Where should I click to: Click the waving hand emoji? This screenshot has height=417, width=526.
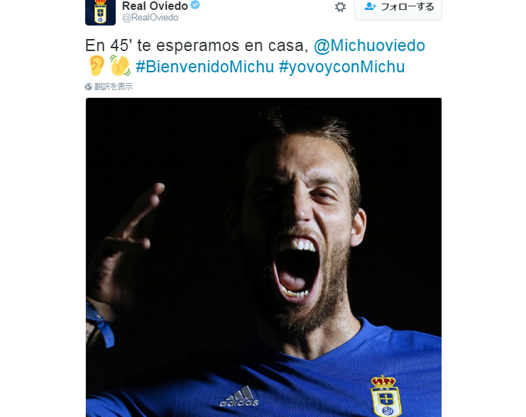point(120,65)
